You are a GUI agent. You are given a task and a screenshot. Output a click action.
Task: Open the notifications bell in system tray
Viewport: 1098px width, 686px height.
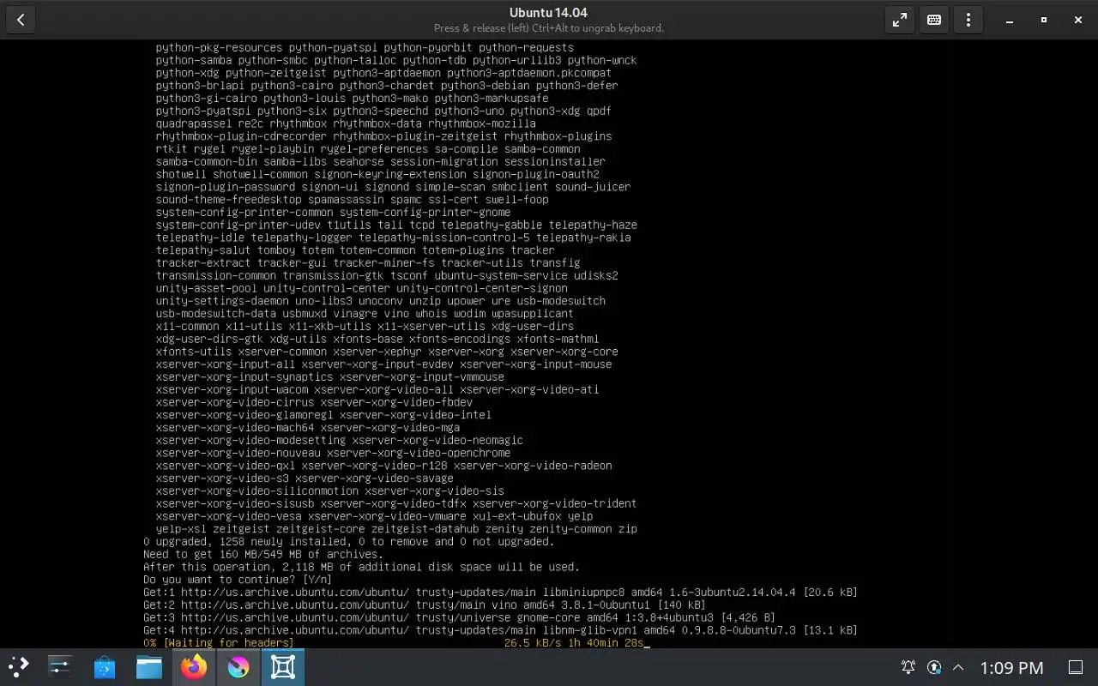908,667
